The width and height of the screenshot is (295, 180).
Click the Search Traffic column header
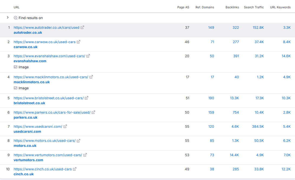tap(254, 7)
